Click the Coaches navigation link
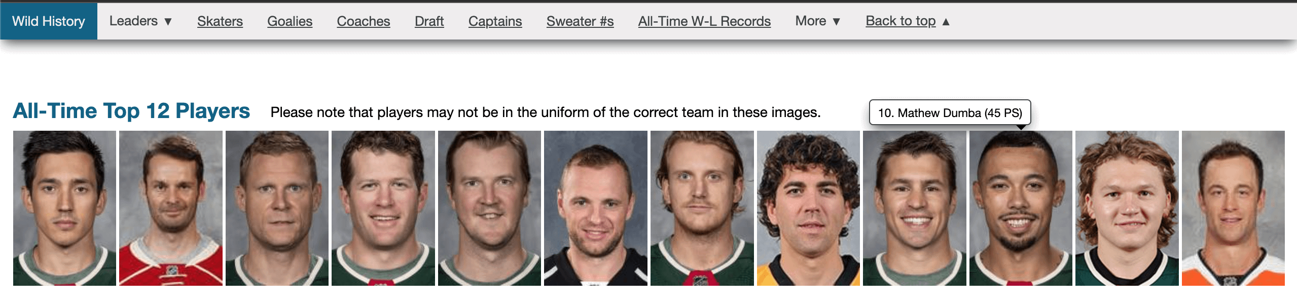1297x304 pixels. point(364,21)
